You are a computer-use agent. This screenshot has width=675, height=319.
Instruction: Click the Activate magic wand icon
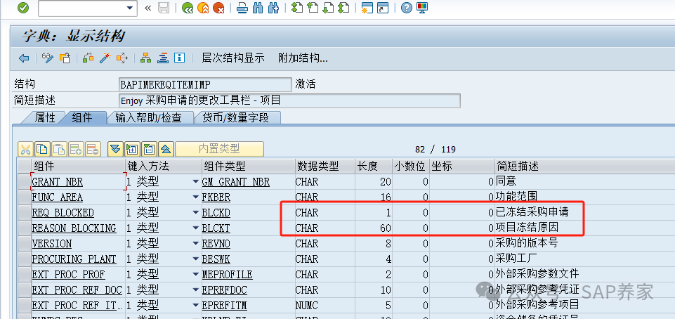[x=105, y=58]
